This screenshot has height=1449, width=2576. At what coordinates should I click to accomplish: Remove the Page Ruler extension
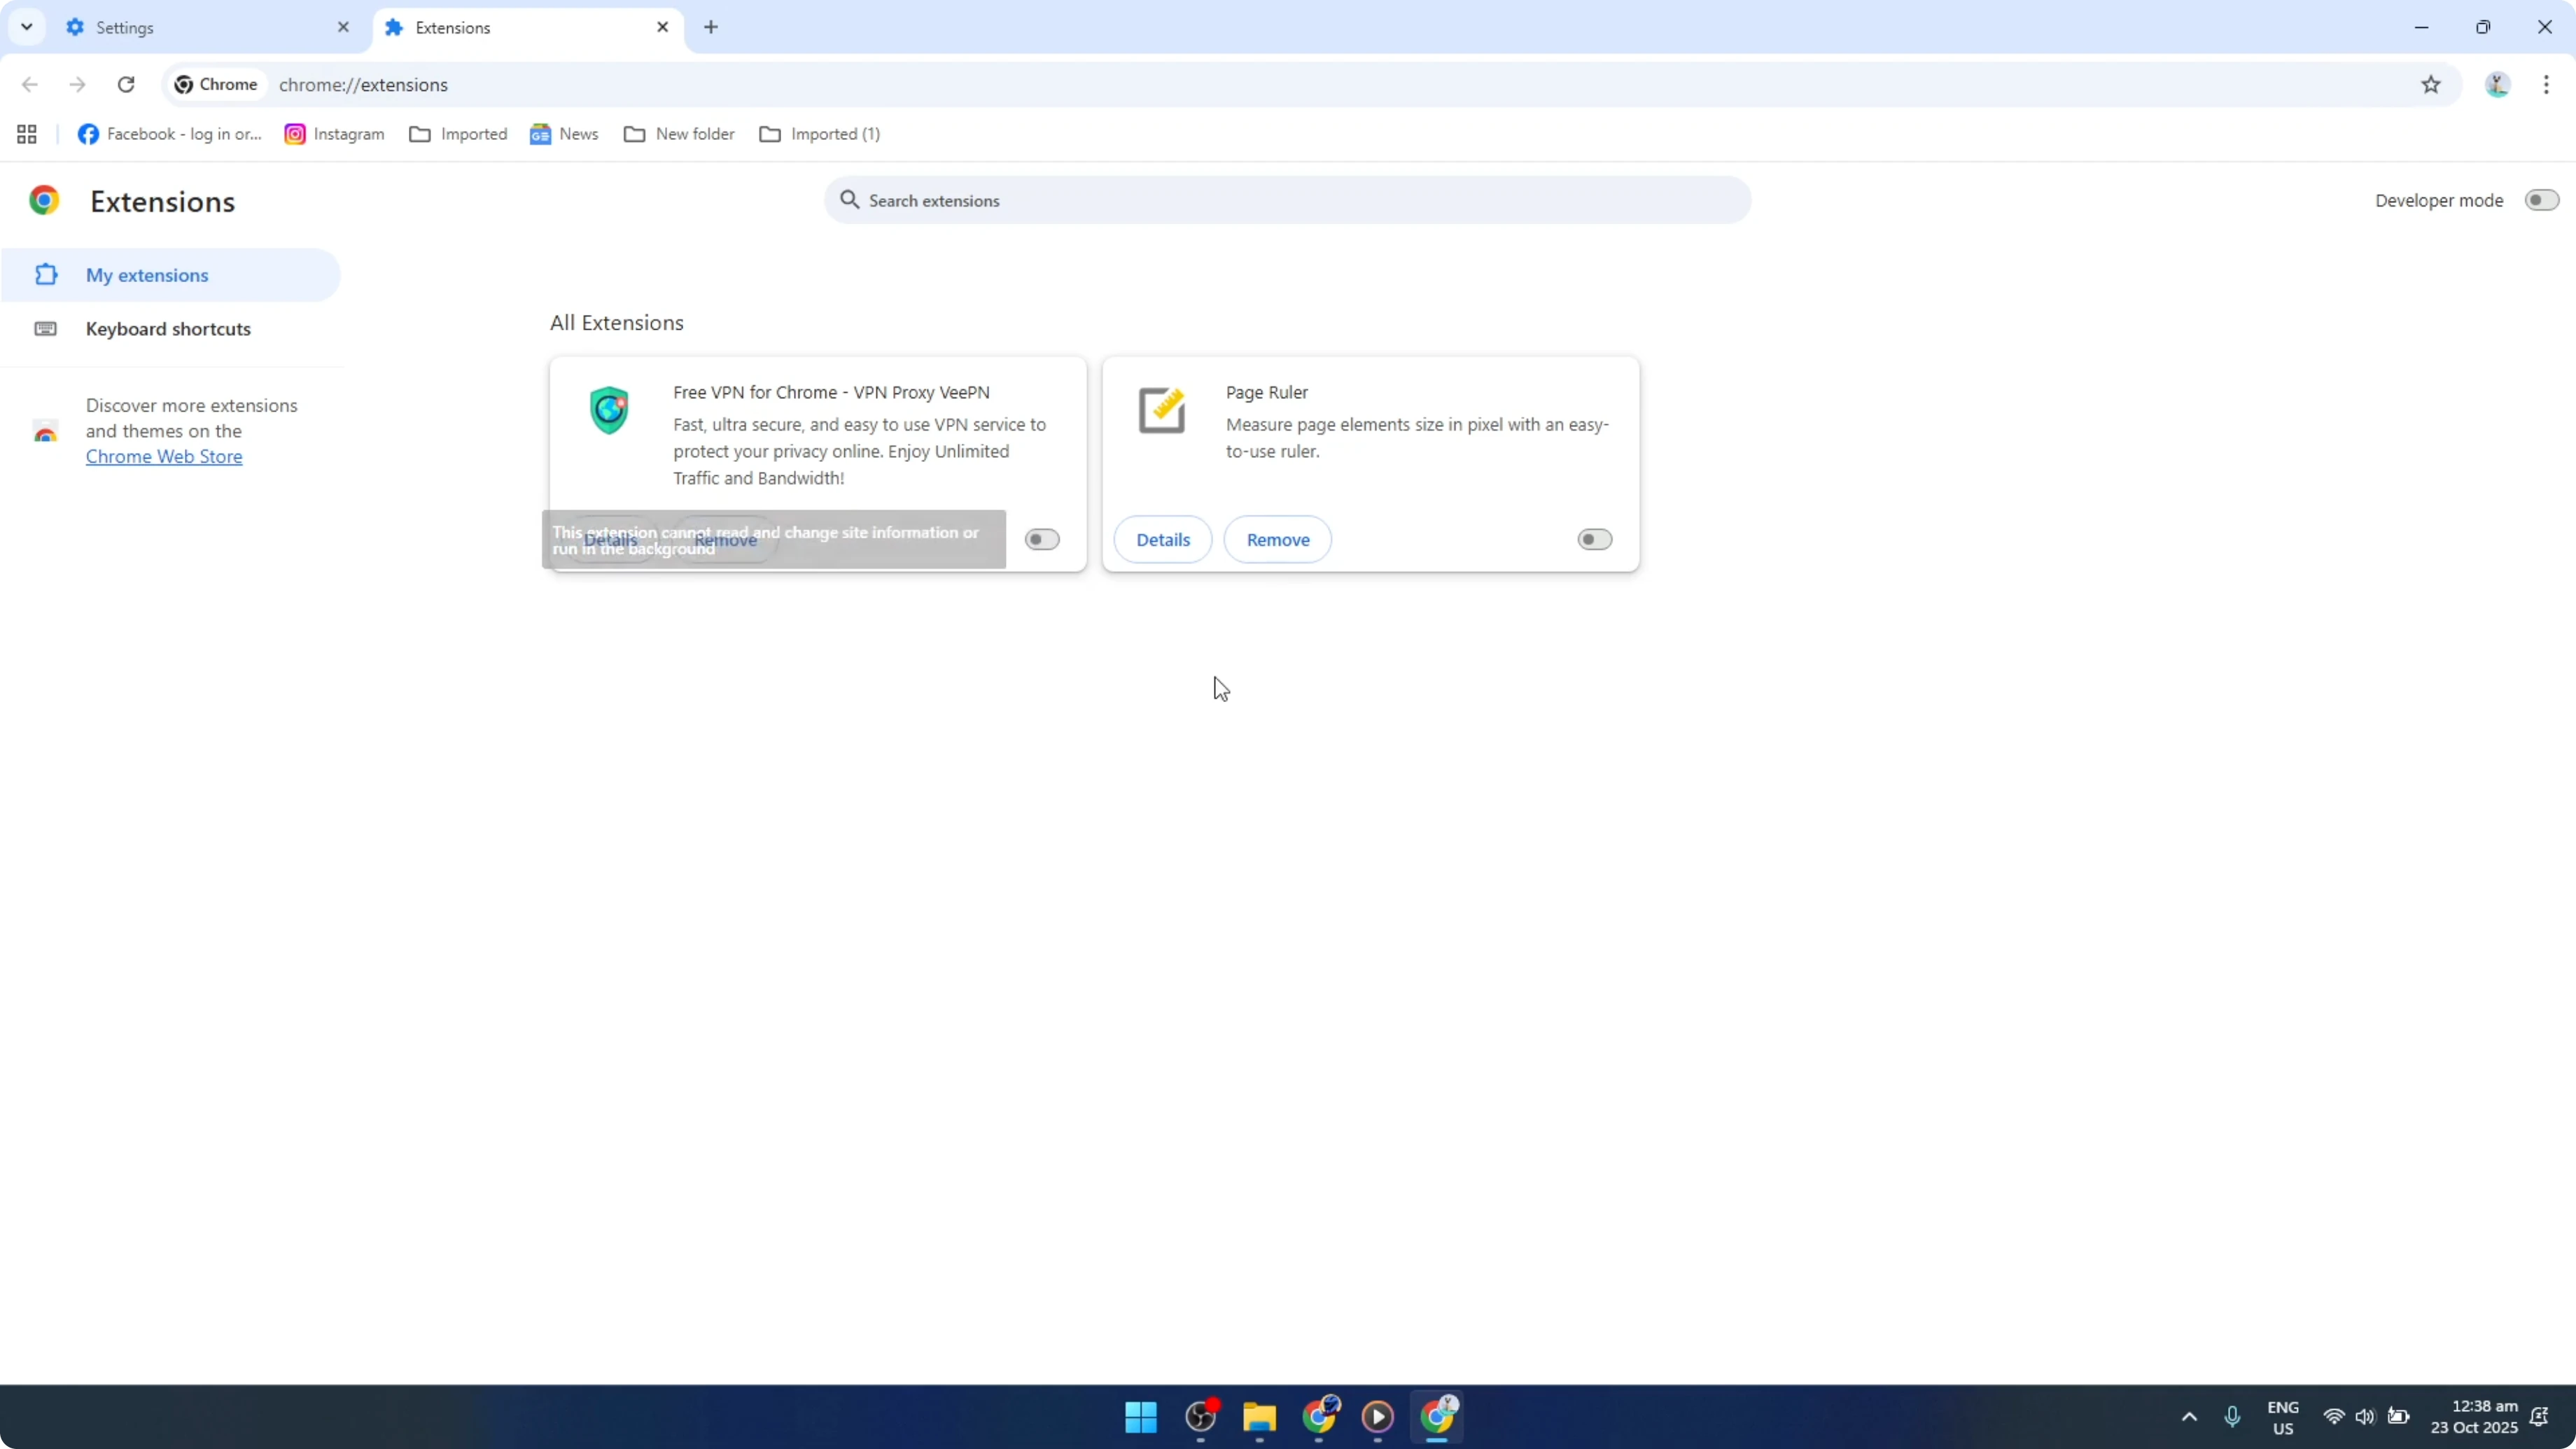point(1278,539)
